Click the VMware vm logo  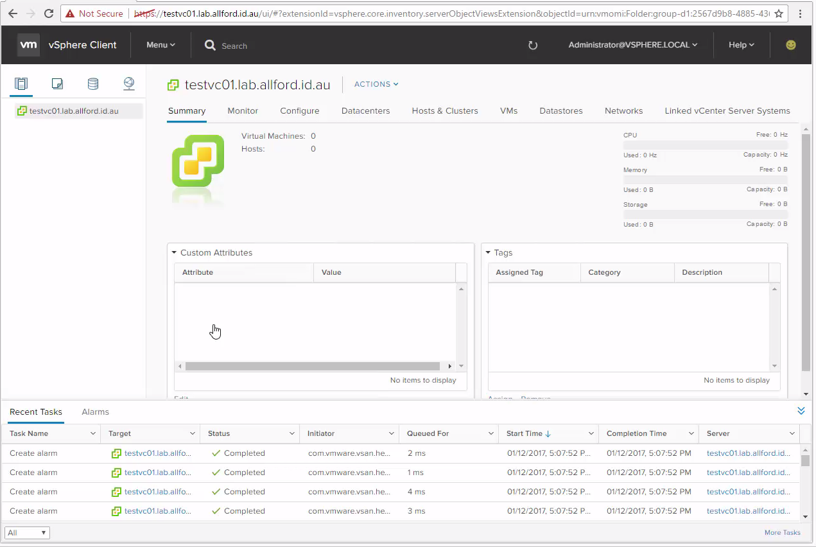(x=29, y=45)
